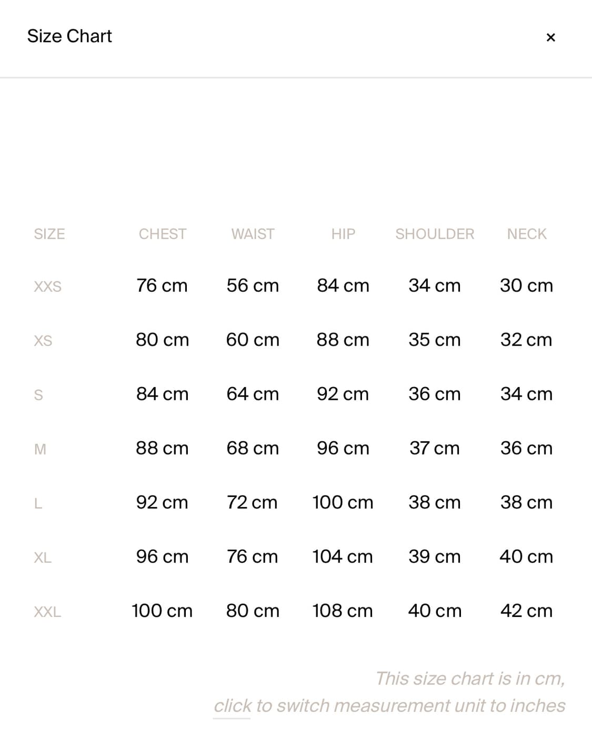
Task: Close the Size Chart dialog
Action: (x=550, y=37)
